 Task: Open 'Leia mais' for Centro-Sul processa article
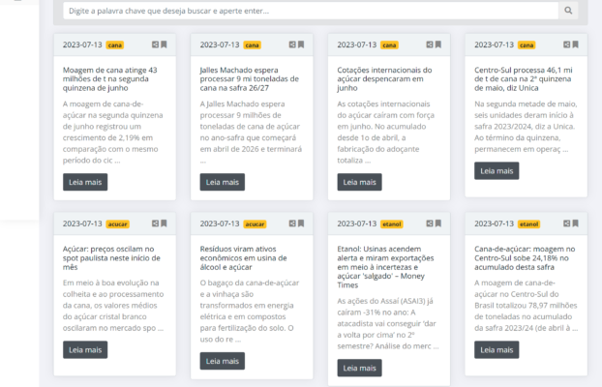pos(497,171)
